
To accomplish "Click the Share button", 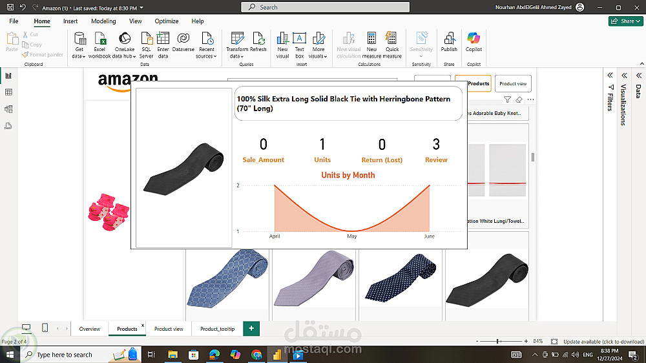I will point(625,21).
